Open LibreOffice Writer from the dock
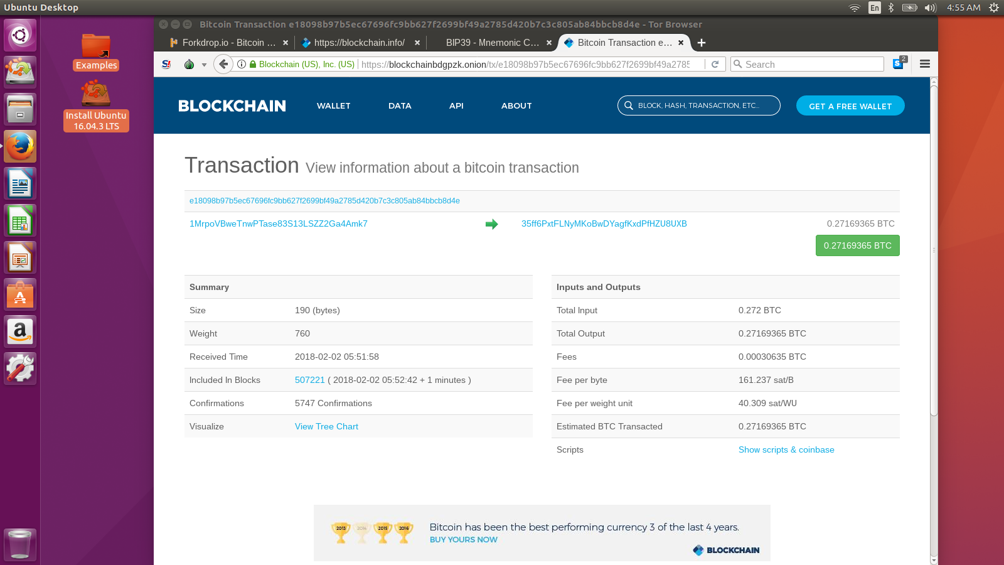The width and height of the screenshot is (1004, 565). point(20,183)
